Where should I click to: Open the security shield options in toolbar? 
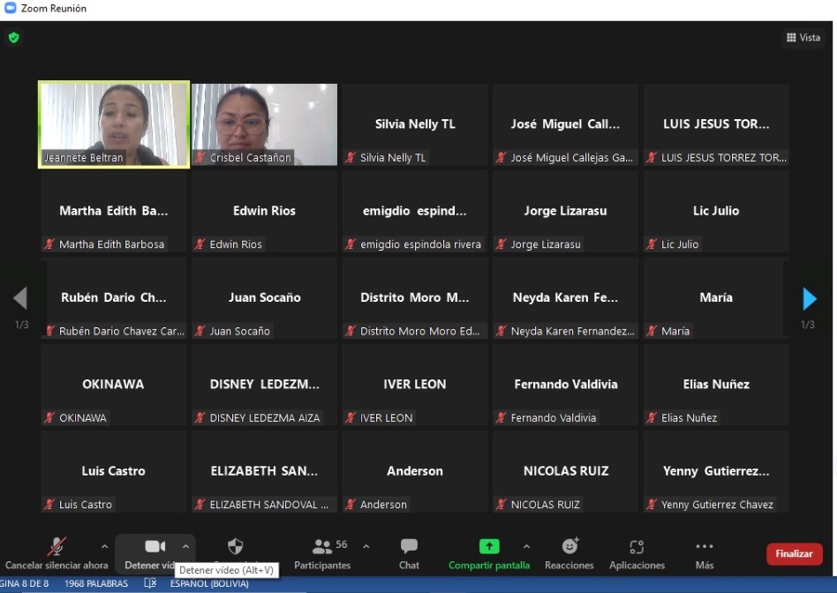click(235, 546)
